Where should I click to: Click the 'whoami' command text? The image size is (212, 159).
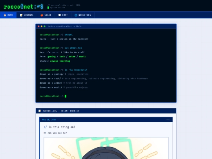[69, 35]
